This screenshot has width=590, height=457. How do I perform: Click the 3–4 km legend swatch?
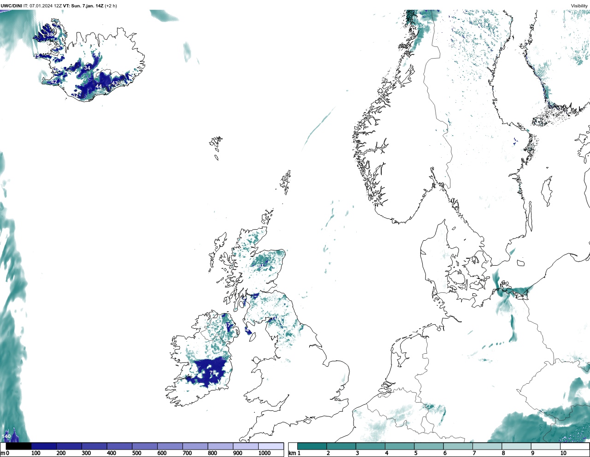[371, 446]
